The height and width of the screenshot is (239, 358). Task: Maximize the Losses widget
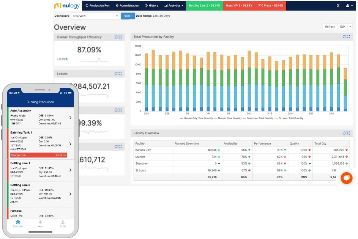tap(120, 74)
